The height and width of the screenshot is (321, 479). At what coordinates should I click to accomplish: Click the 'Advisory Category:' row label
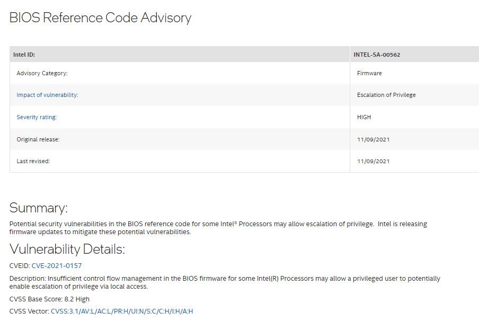42,73
